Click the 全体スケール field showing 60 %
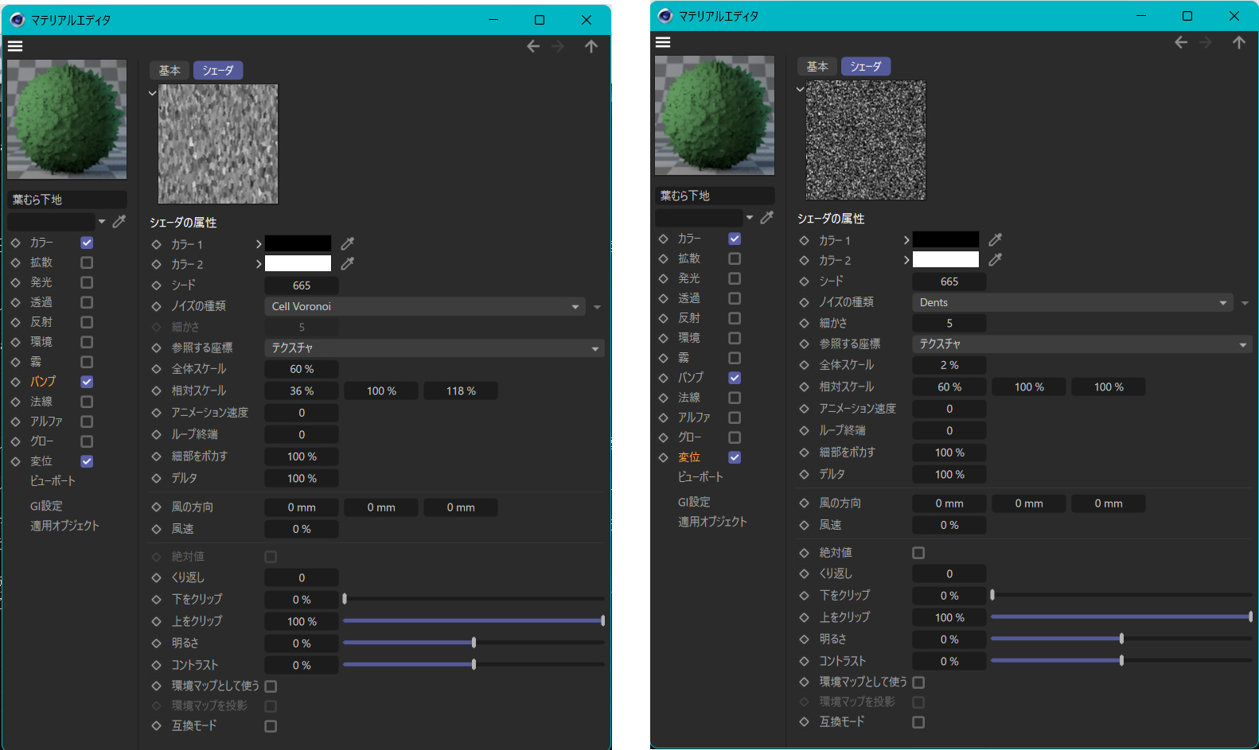Viewport: 1259px width, 750px height. click(302, 369)
